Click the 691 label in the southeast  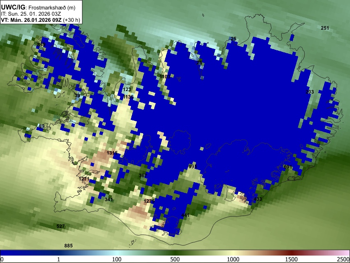(288, 167)
